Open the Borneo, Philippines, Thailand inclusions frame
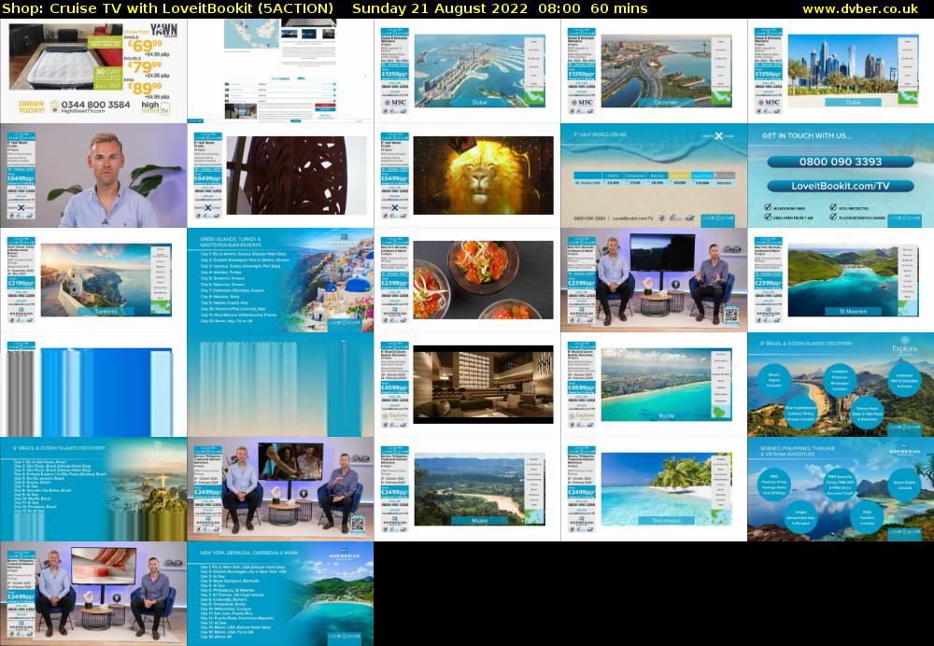The height and width of the screenshot is (646, 934). click(841, 489)
